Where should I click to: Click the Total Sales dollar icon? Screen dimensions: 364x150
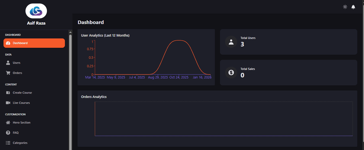click(x=231, y=72)
